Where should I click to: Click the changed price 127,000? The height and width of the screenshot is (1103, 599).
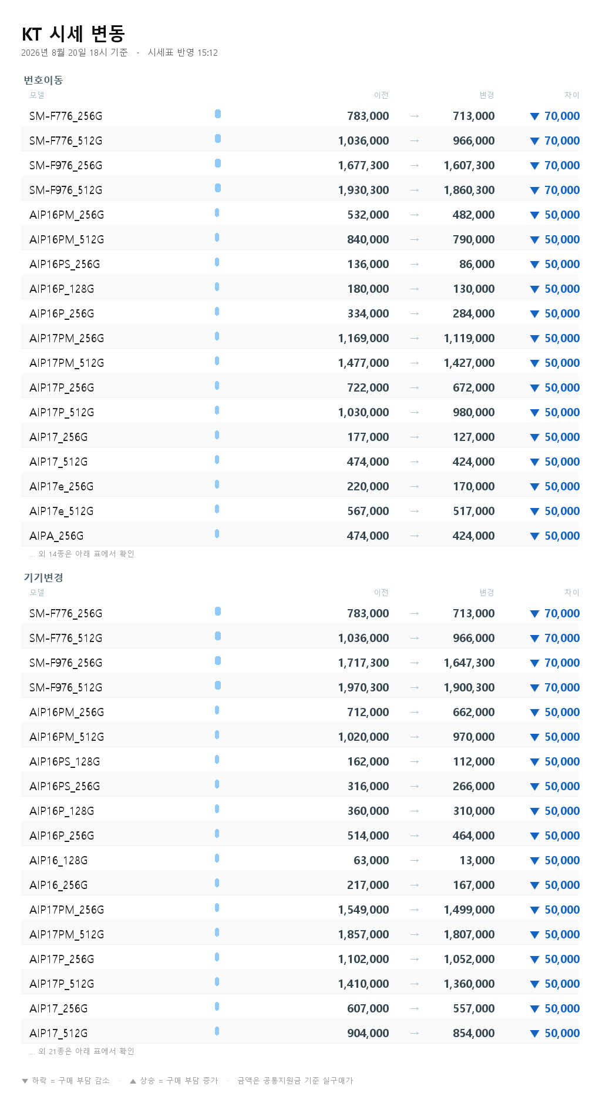tap(474, 437)
